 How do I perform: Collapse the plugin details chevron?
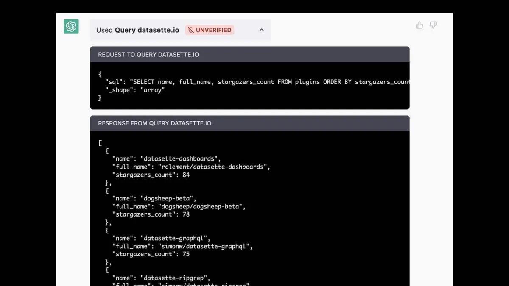pos(261,30)
